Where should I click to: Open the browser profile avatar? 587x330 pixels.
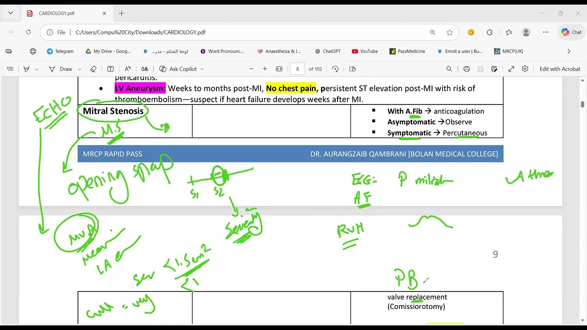coord(526,32)
